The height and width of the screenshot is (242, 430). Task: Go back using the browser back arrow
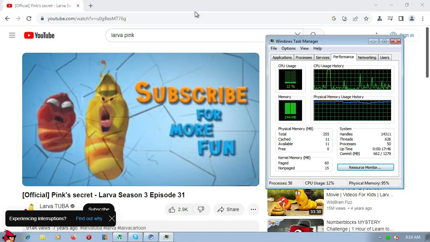click(7, 18)
